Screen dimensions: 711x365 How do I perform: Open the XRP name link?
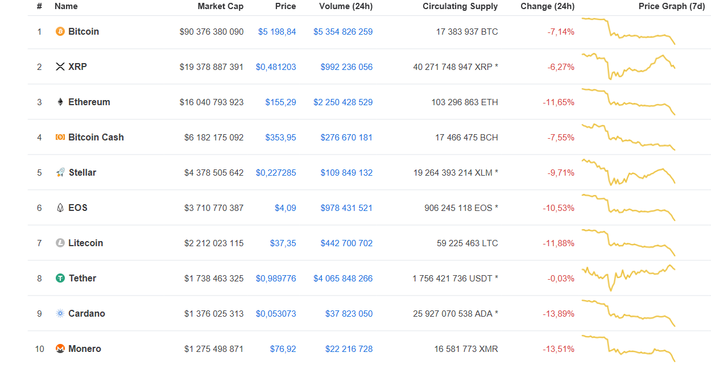78,67
